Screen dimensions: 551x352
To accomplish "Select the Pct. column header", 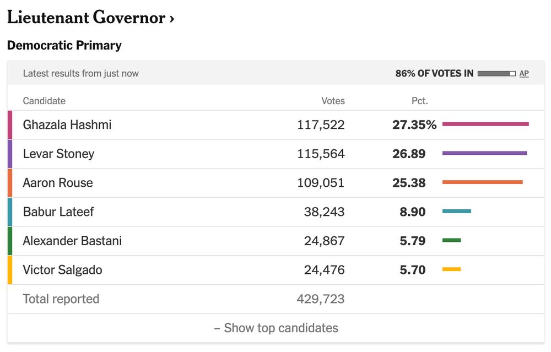I will point(419,101).
